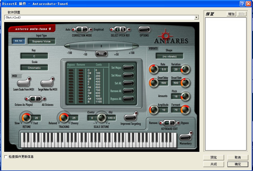Open the vibrato Shape selector
The image size is (253, 171).
[170, 57]
